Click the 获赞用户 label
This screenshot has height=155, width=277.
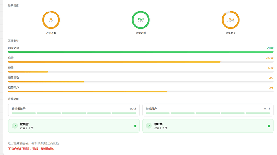[x=14, y=88]
